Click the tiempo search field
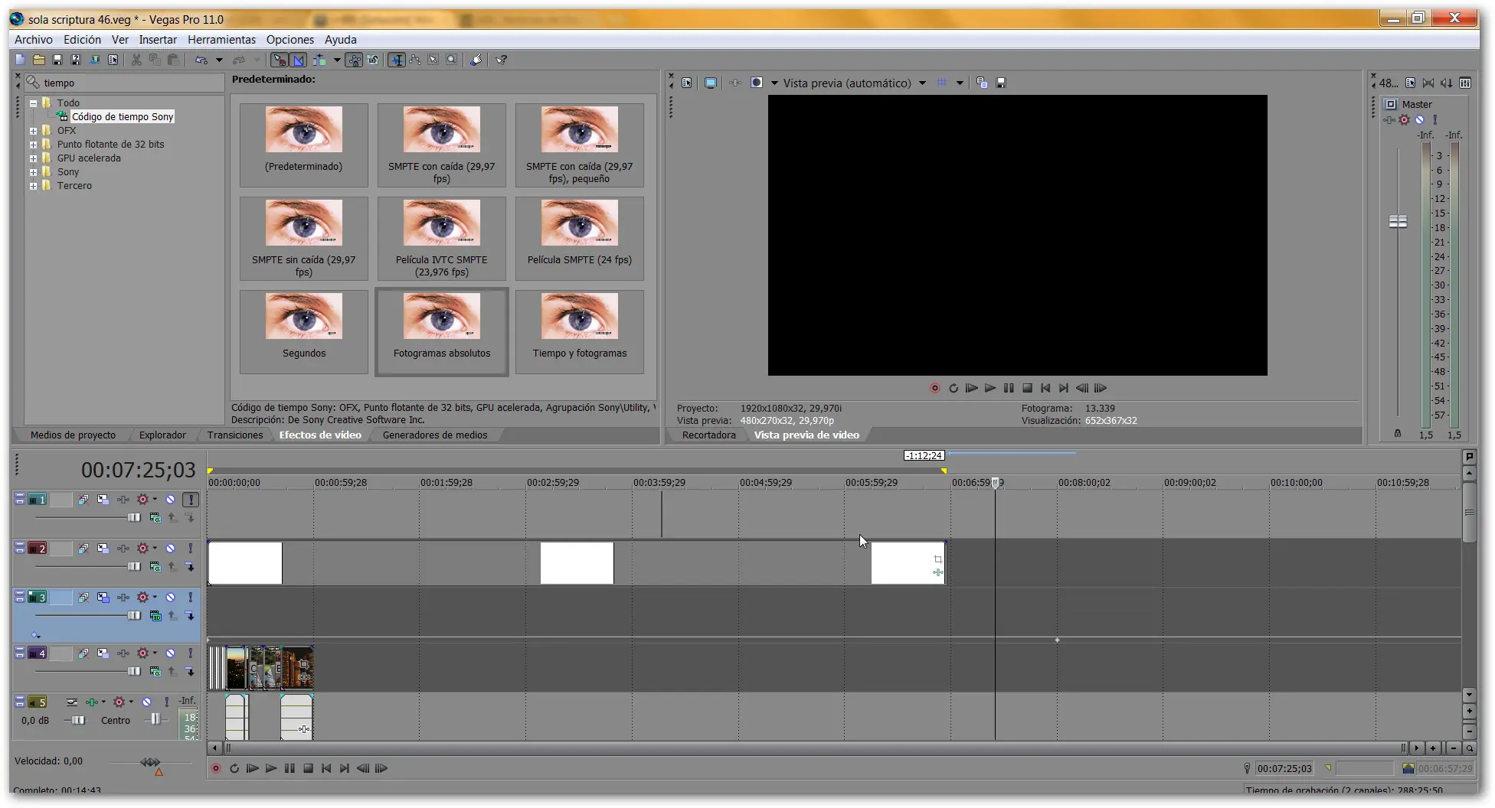This screenshot has width=1495, height=808. coord(132,83)
